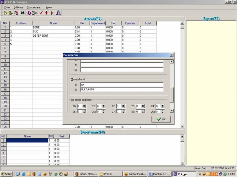Click Departament table scroll down arrow

[x=182, y=163]
